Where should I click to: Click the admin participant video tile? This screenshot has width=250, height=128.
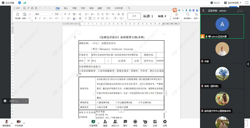click(222, 26)
